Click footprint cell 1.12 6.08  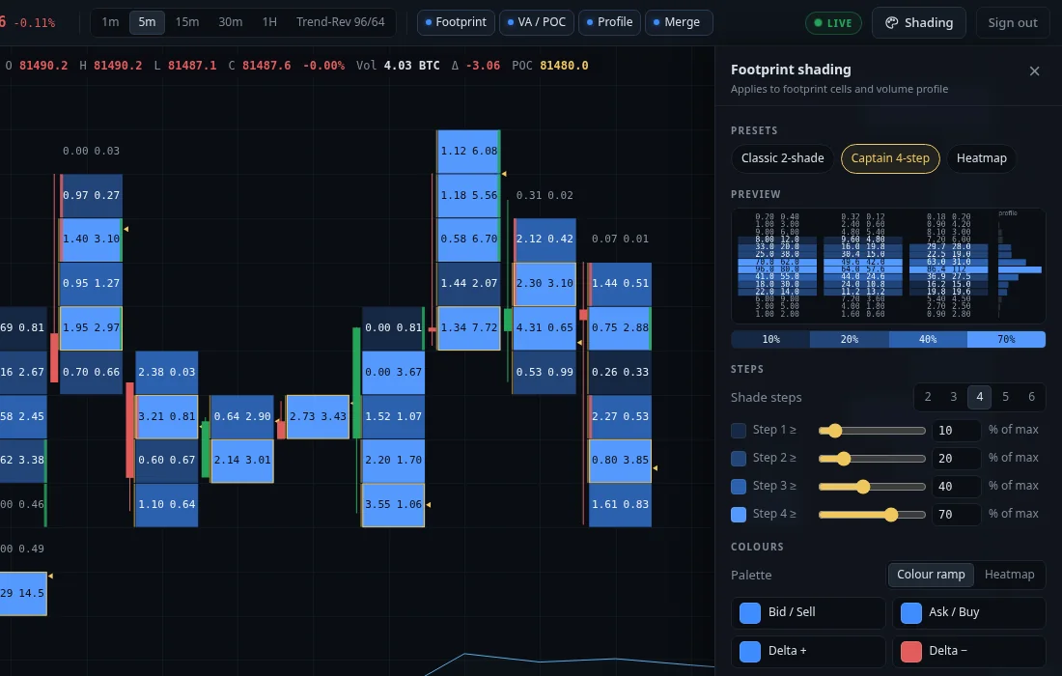click(468, 151)
